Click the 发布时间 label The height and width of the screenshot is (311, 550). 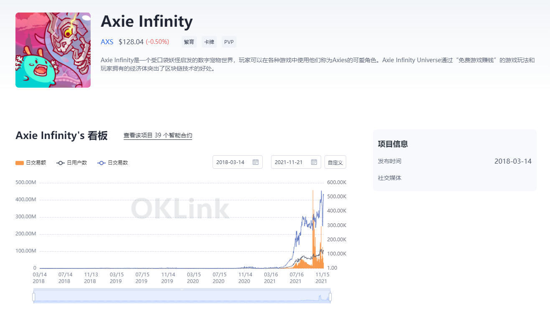pos(390,161)
